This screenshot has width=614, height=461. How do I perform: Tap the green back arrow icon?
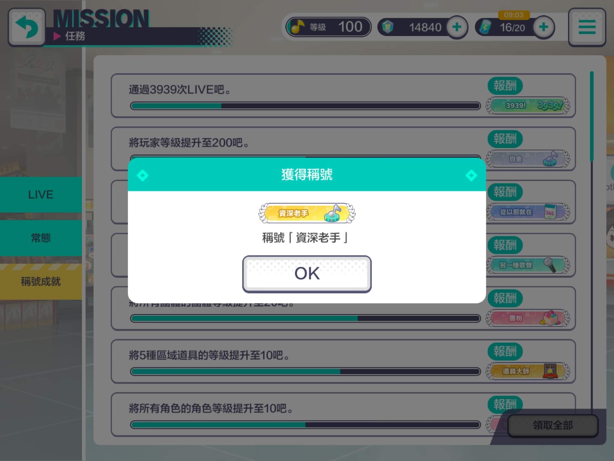pos(27,27)
